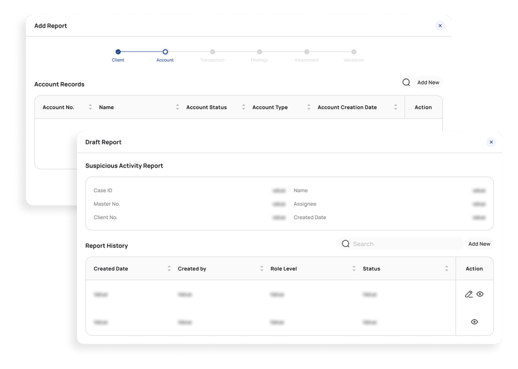Close the Draft Report dialog
This screenshot has width=518, height=369.
[491, 143]
